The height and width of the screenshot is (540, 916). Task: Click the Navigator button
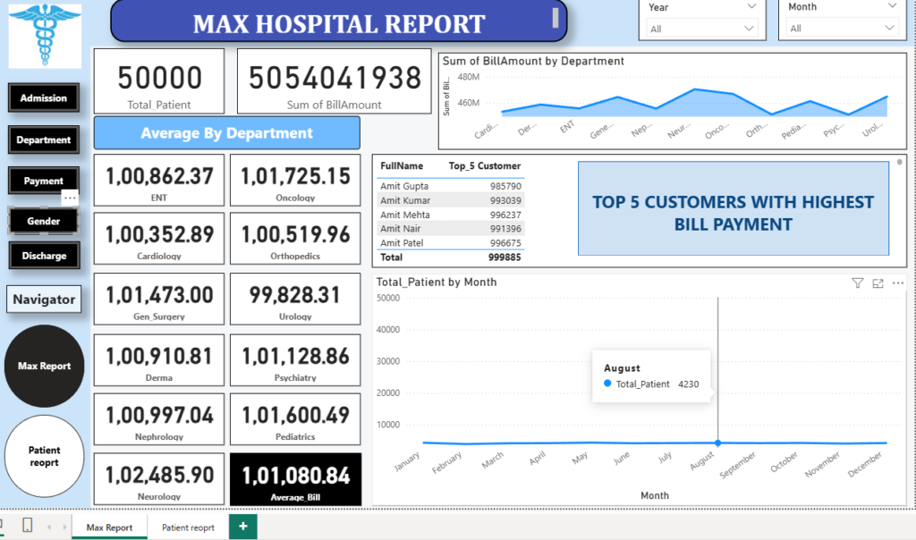[x=44, y=300]
